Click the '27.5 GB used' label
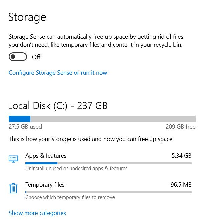The image size is (216, 224). [25, 127]
